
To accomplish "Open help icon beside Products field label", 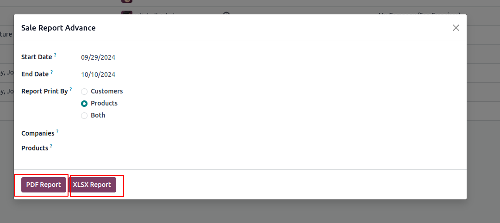I will (x=51, y=146).
